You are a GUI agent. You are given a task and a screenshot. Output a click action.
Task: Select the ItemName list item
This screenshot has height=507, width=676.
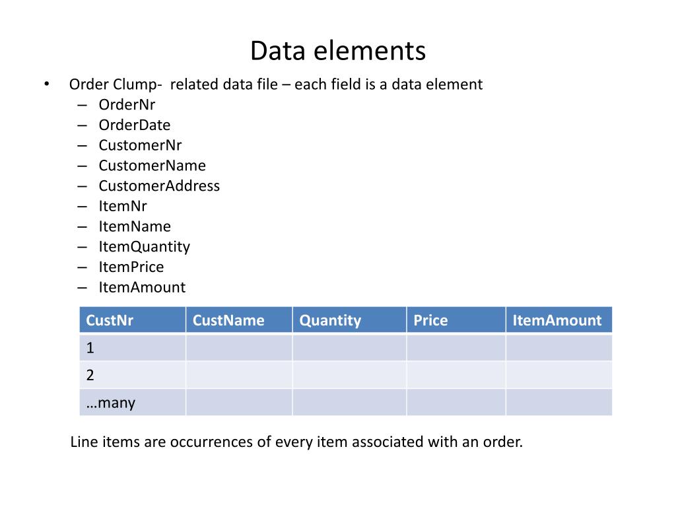coord(135,226)
